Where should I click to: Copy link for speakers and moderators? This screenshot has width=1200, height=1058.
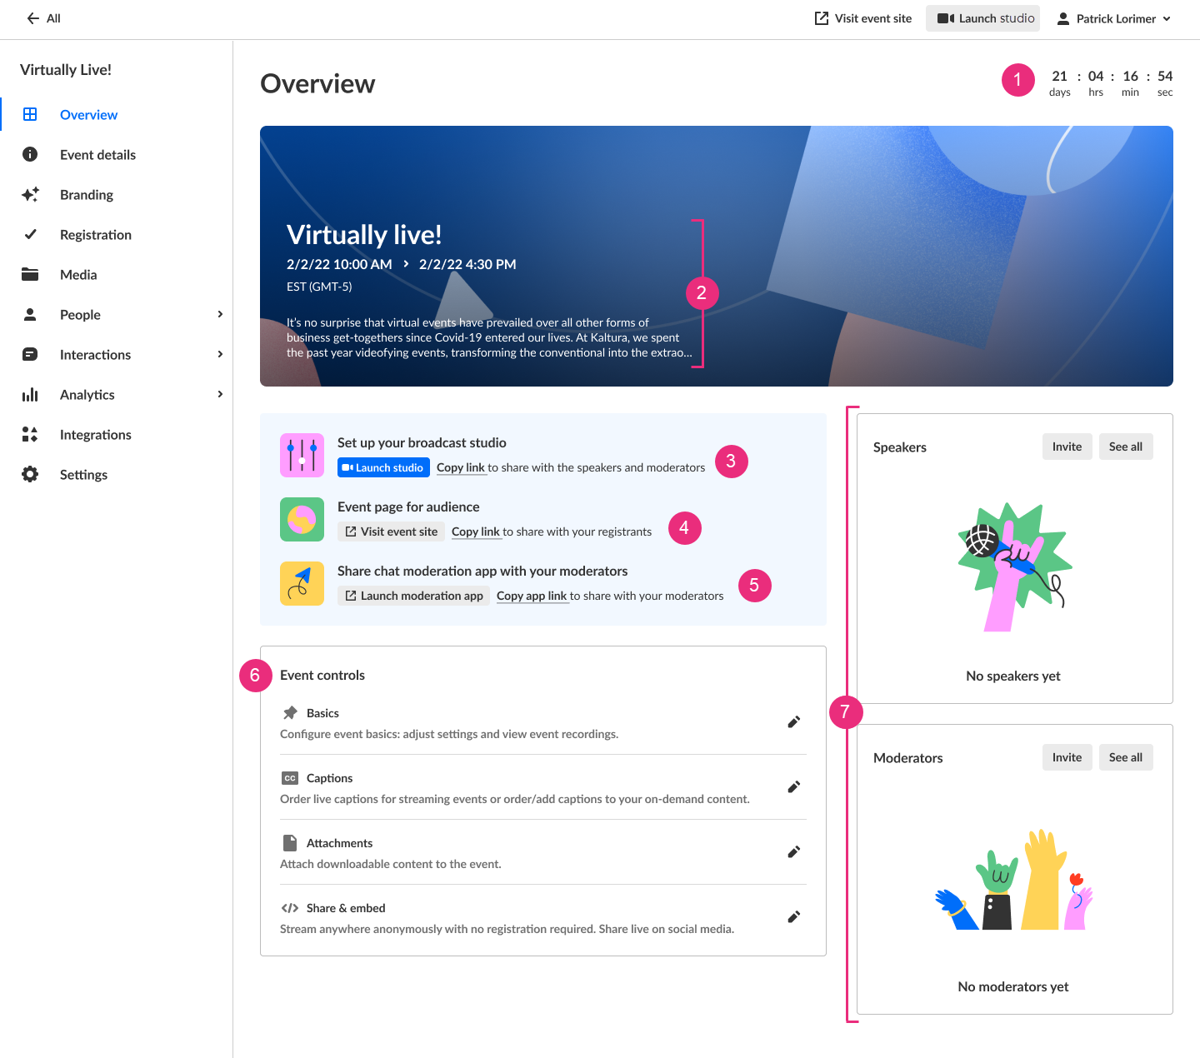(461, 467)
